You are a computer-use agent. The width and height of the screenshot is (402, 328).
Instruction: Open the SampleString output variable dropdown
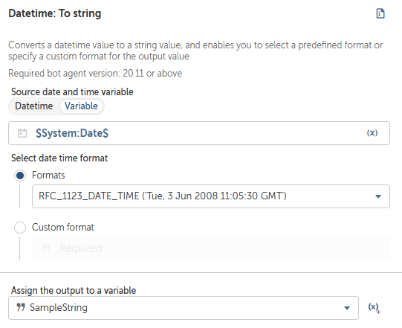pos(184,308)
